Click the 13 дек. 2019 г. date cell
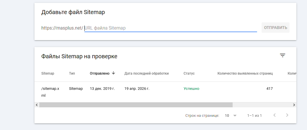 pyautogui.click(x=102, y=89)
